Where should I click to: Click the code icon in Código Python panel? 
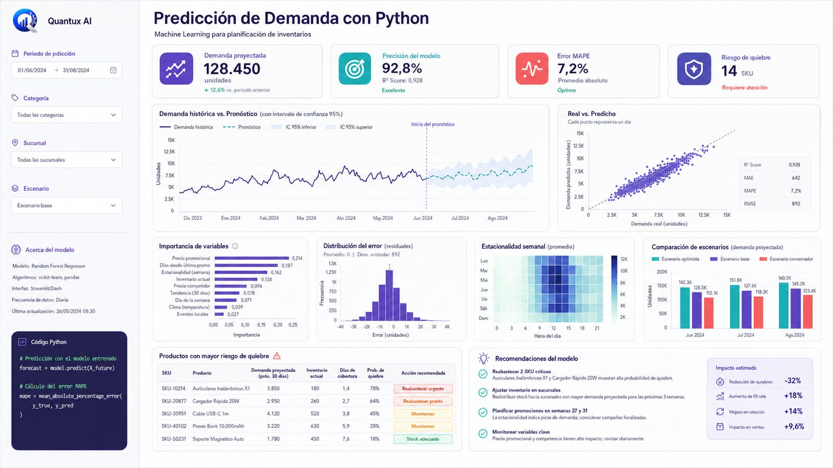pyautogui.click(x=22, y=342)
